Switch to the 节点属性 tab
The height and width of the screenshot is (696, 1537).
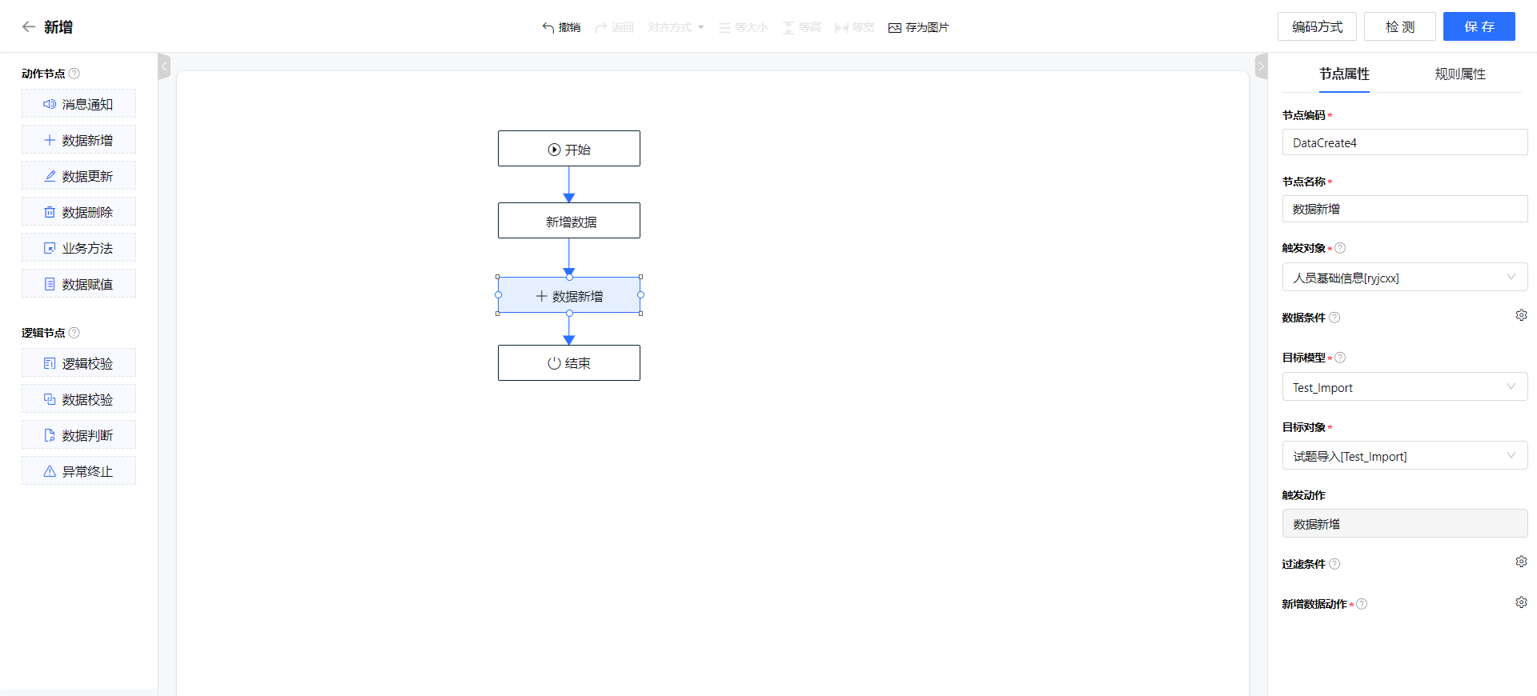point(1344,74)
